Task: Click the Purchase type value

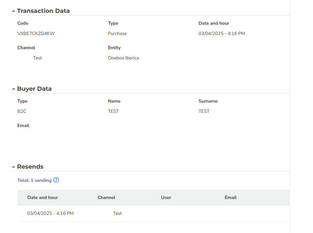Action: (117, 33)
